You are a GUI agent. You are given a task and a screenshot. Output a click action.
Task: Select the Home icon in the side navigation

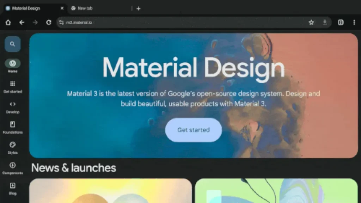point(13,63)
